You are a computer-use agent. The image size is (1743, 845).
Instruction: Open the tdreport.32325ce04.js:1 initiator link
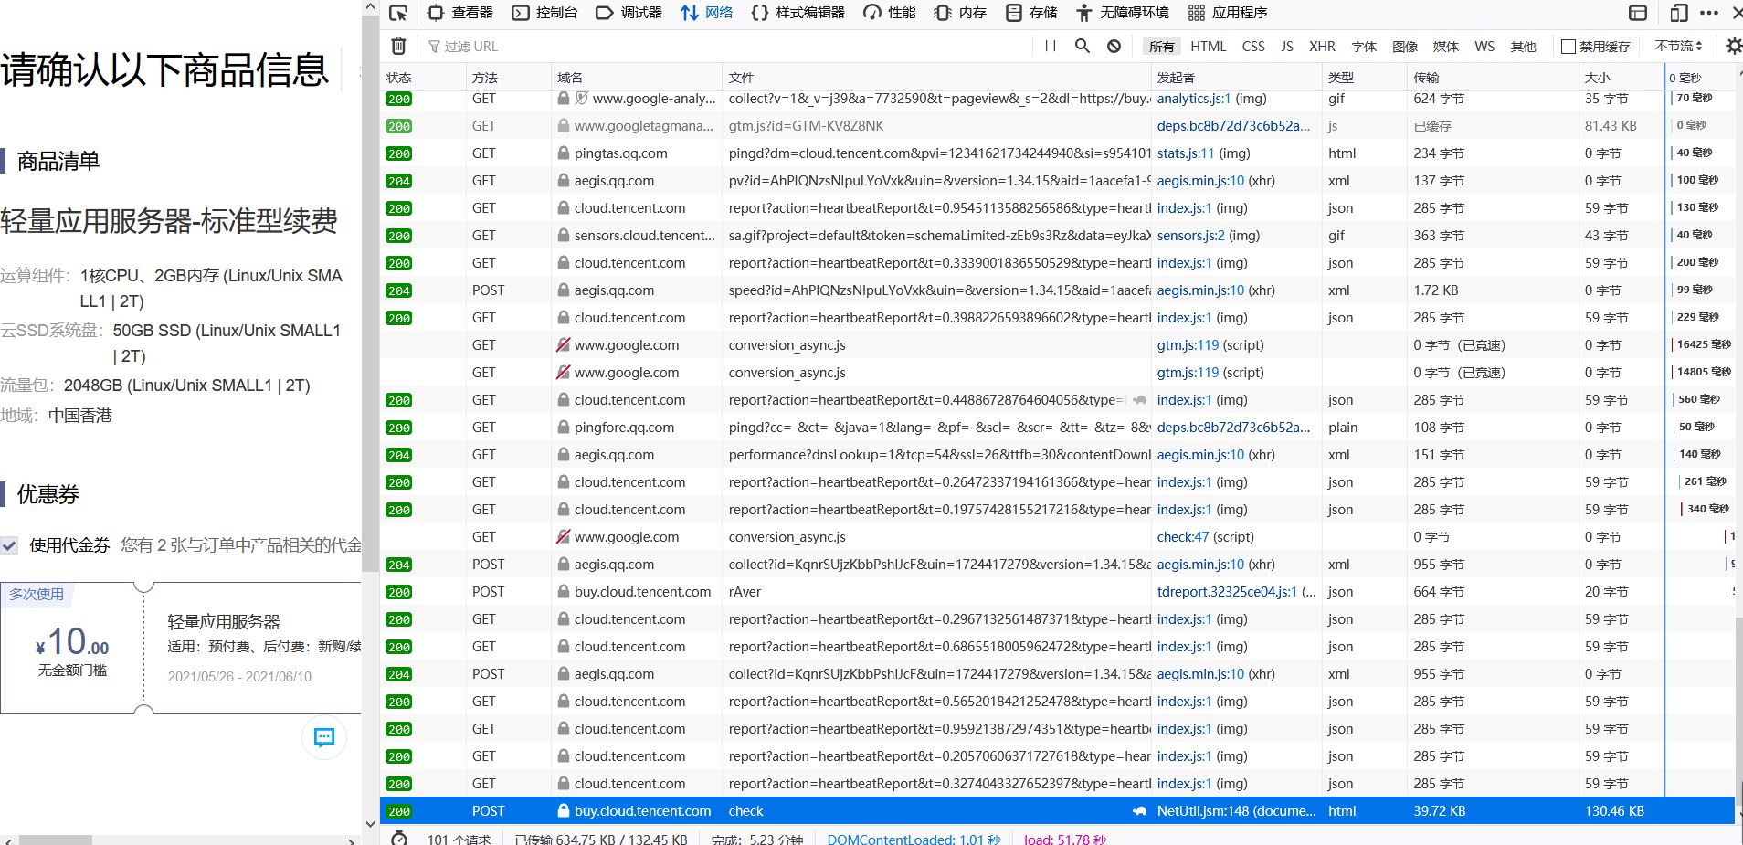point(1226,592)
